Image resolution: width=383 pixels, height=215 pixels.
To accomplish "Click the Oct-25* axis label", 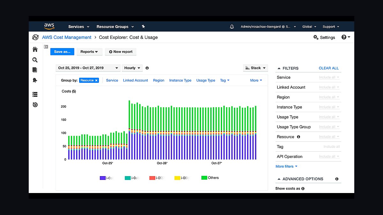I will pos(108,163).
